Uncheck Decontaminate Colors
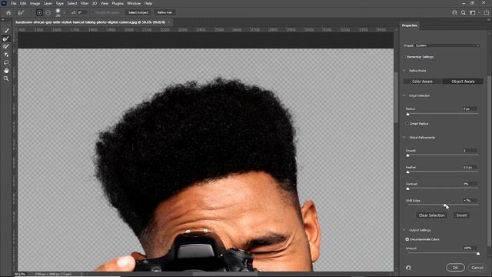The width and height of the screenshot is (492, 277). click(x=407, y=239)
